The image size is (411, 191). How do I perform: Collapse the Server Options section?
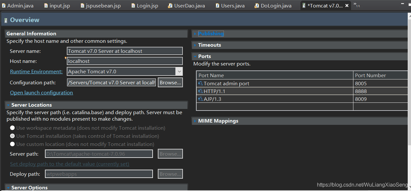tap(8, 188)
